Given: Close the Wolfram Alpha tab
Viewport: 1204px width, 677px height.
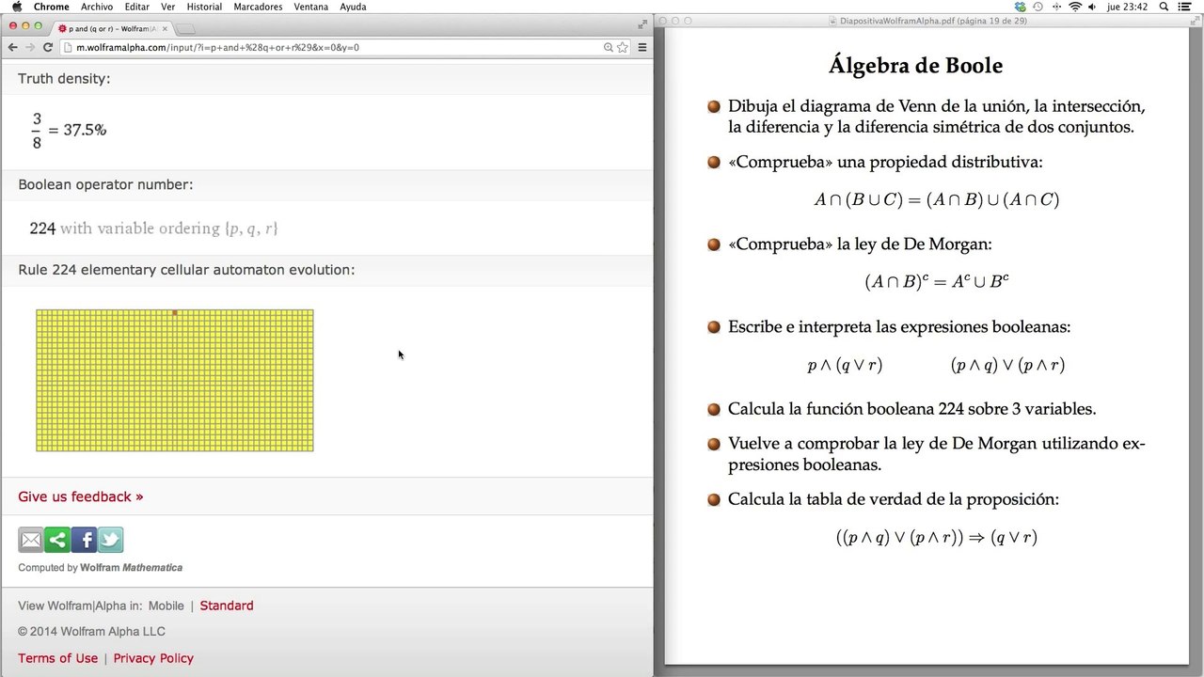Looking at the screenshot, I should click(164, 29).
